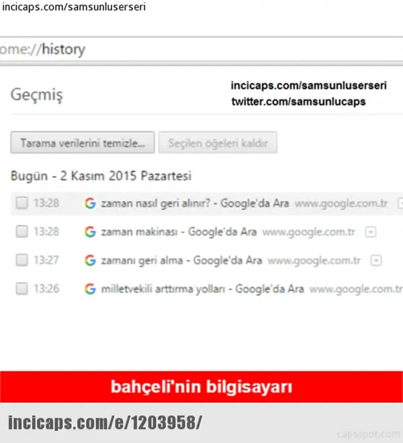Open 'zaman makinası - Google'da Ara' history link

pos(179,232)
